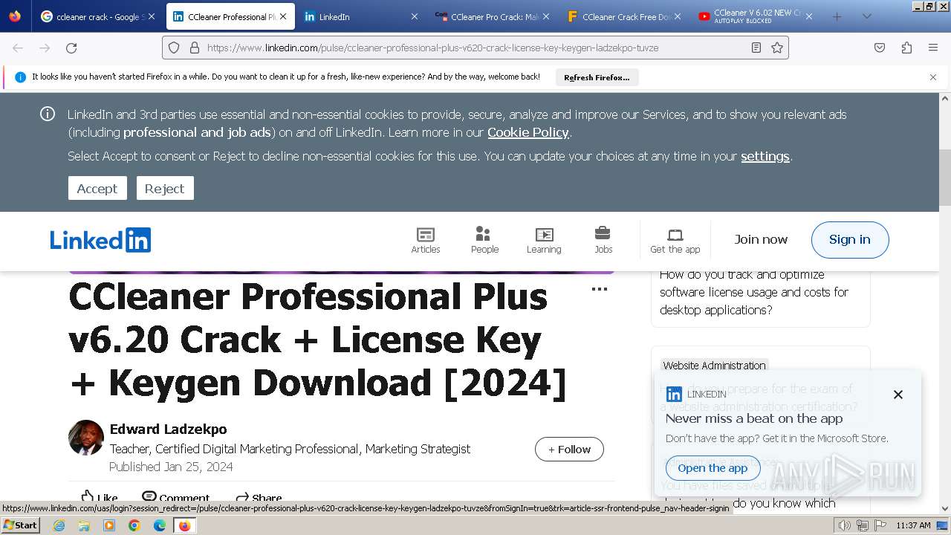Open media player taskbar icon
This screenshot has width=951, height=535.
click(x=109, y=525)
